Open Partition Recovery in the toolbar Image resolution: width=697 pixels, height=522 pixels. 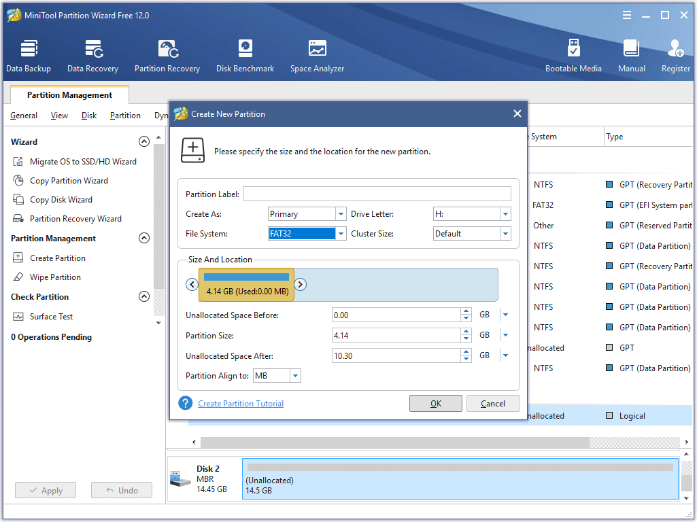click(x=167, y=56)
